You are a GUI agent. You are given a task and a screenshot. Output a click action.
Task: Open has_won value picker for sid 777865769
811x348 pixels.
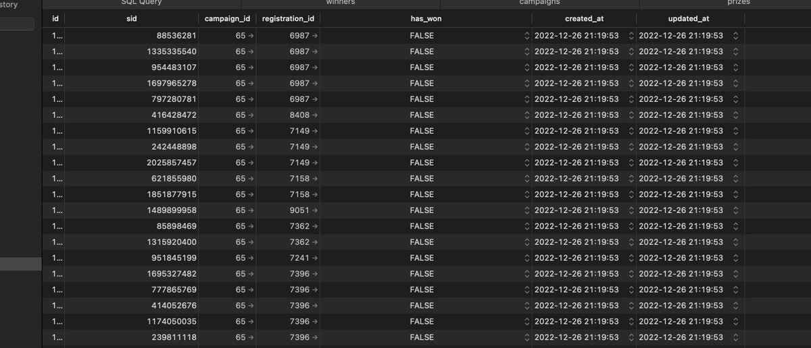click(x=527, y=289)
